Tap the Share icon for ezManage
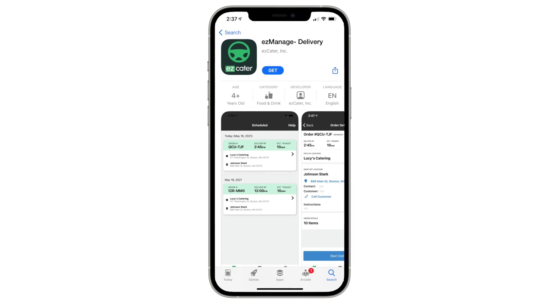 (335, 70)
